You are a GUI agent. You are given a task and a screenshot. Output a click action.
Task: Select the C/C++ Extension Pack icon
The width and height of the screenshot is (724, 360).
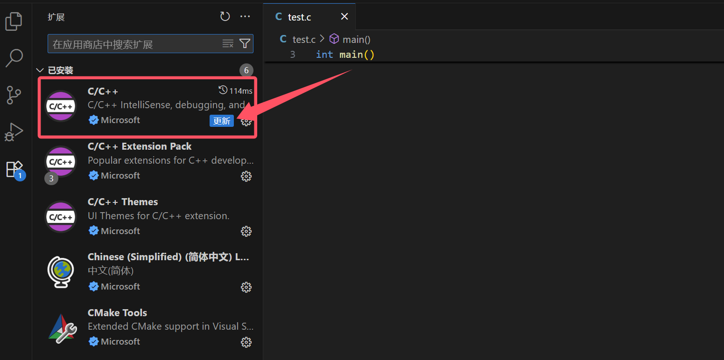click(x=61, y=161)
